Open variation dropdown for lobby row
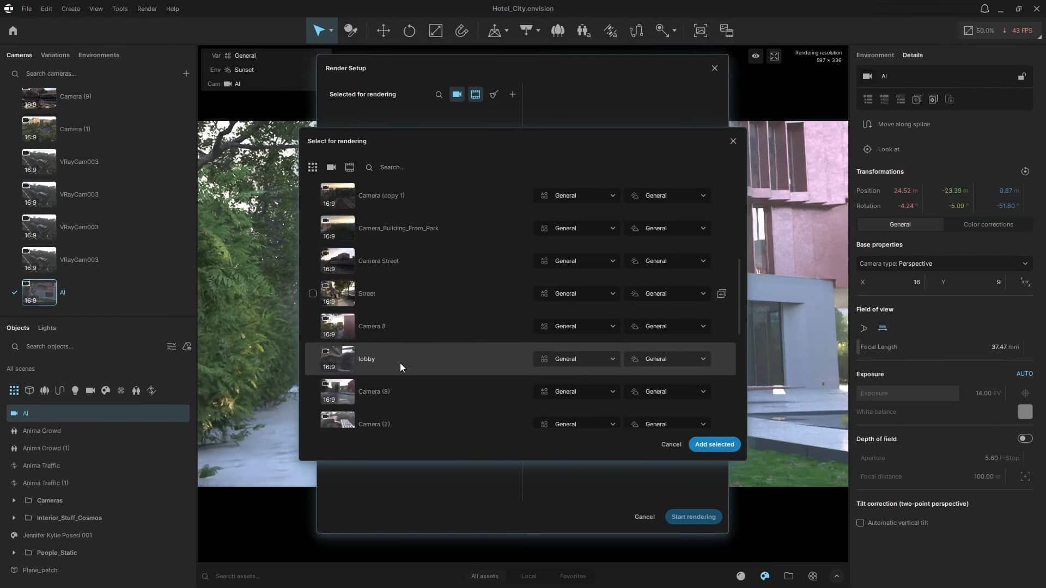Viewport: 1046px width, 588px height. click(576, 359)
